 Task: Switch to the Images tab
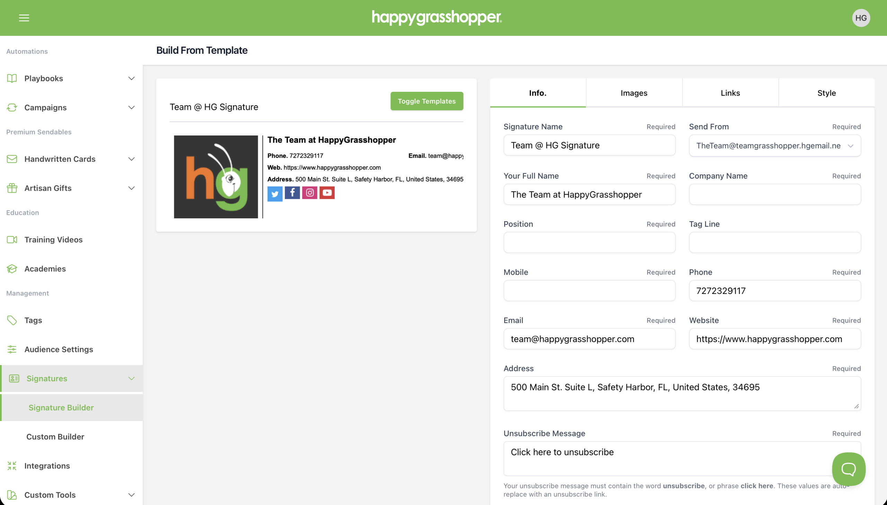tap(634, 93)
